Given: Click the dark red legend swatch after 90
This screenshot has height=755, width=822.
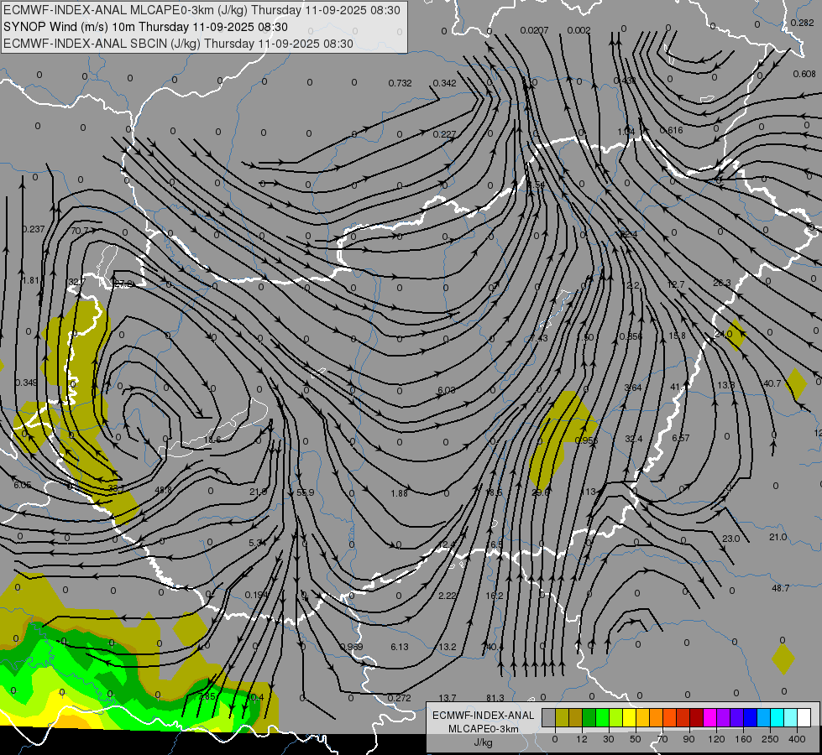Looking at the screenshot, I should (x=696, y=717).
